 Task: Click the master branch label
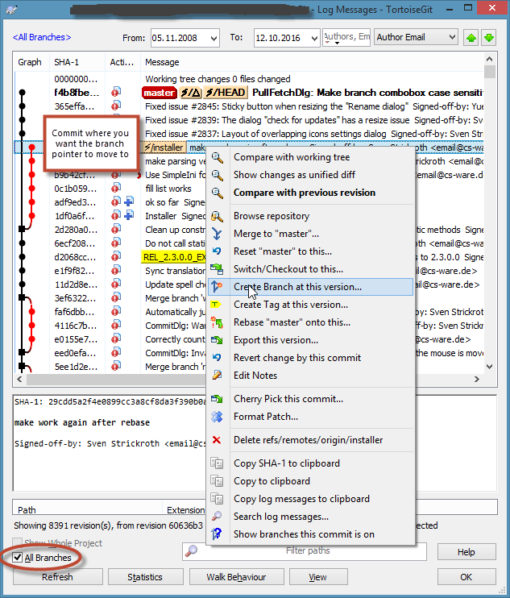coord(159,93)
